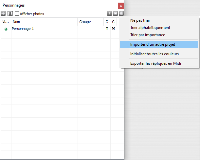
Task: Click the add character plus icon
Action: (3, 13)
